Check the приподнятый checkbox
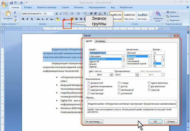The width and height of the screenshot is (190, 131). click(x=119, y=90)
